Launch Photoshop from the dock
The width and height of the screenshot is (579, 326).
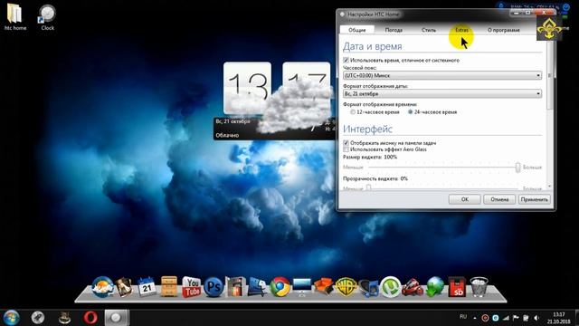click(214, 287)
